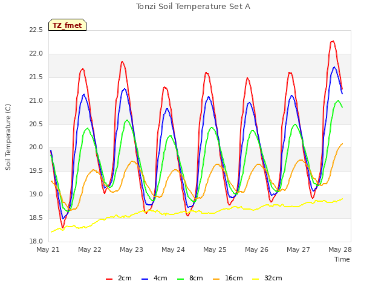Viewport: 387px width, 290px height.
Task: Select the 8cm legend label
Action: pyautogui.click(x=196, y=278)
